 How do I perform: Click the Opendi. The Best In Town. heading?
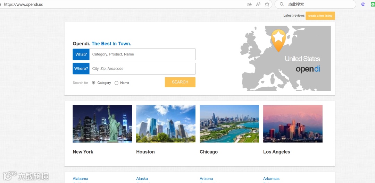[102, 44]
